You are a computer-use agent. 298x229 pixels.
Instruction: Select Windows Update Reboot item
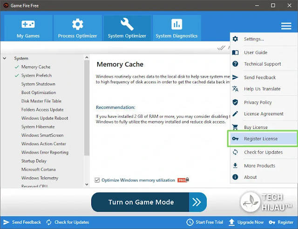tap(45, 118)
